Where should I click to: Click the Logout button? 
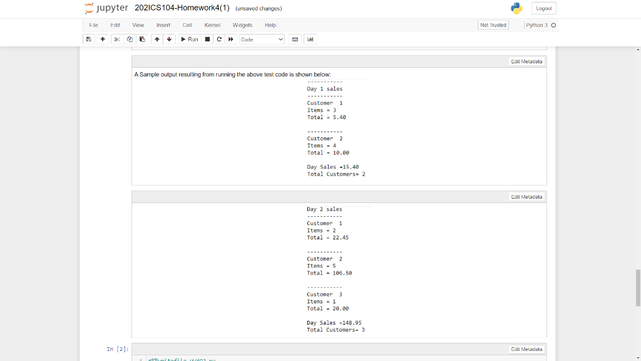(543, 8)
